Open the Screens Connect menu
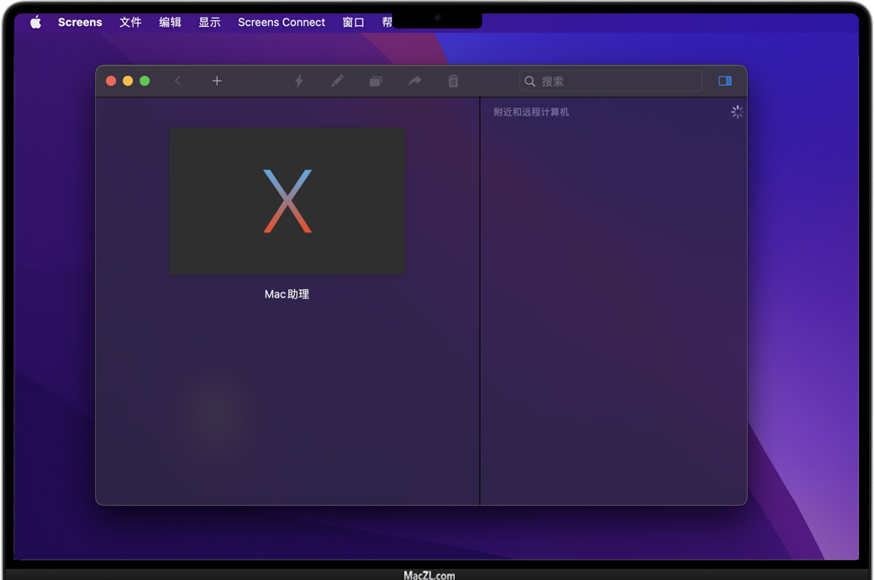874x580 pixels. pyautogui.click(x=281, y=23)
